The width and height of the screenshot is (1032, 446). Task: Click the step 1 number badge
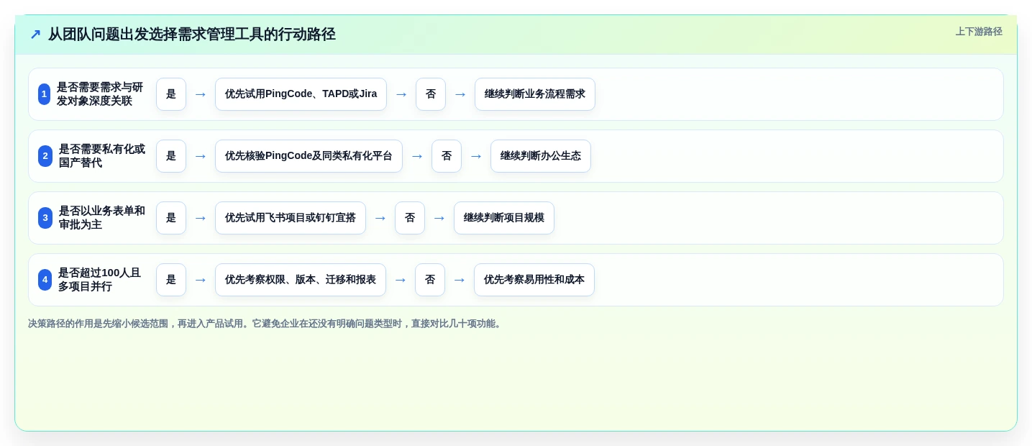tap(45, 94)
